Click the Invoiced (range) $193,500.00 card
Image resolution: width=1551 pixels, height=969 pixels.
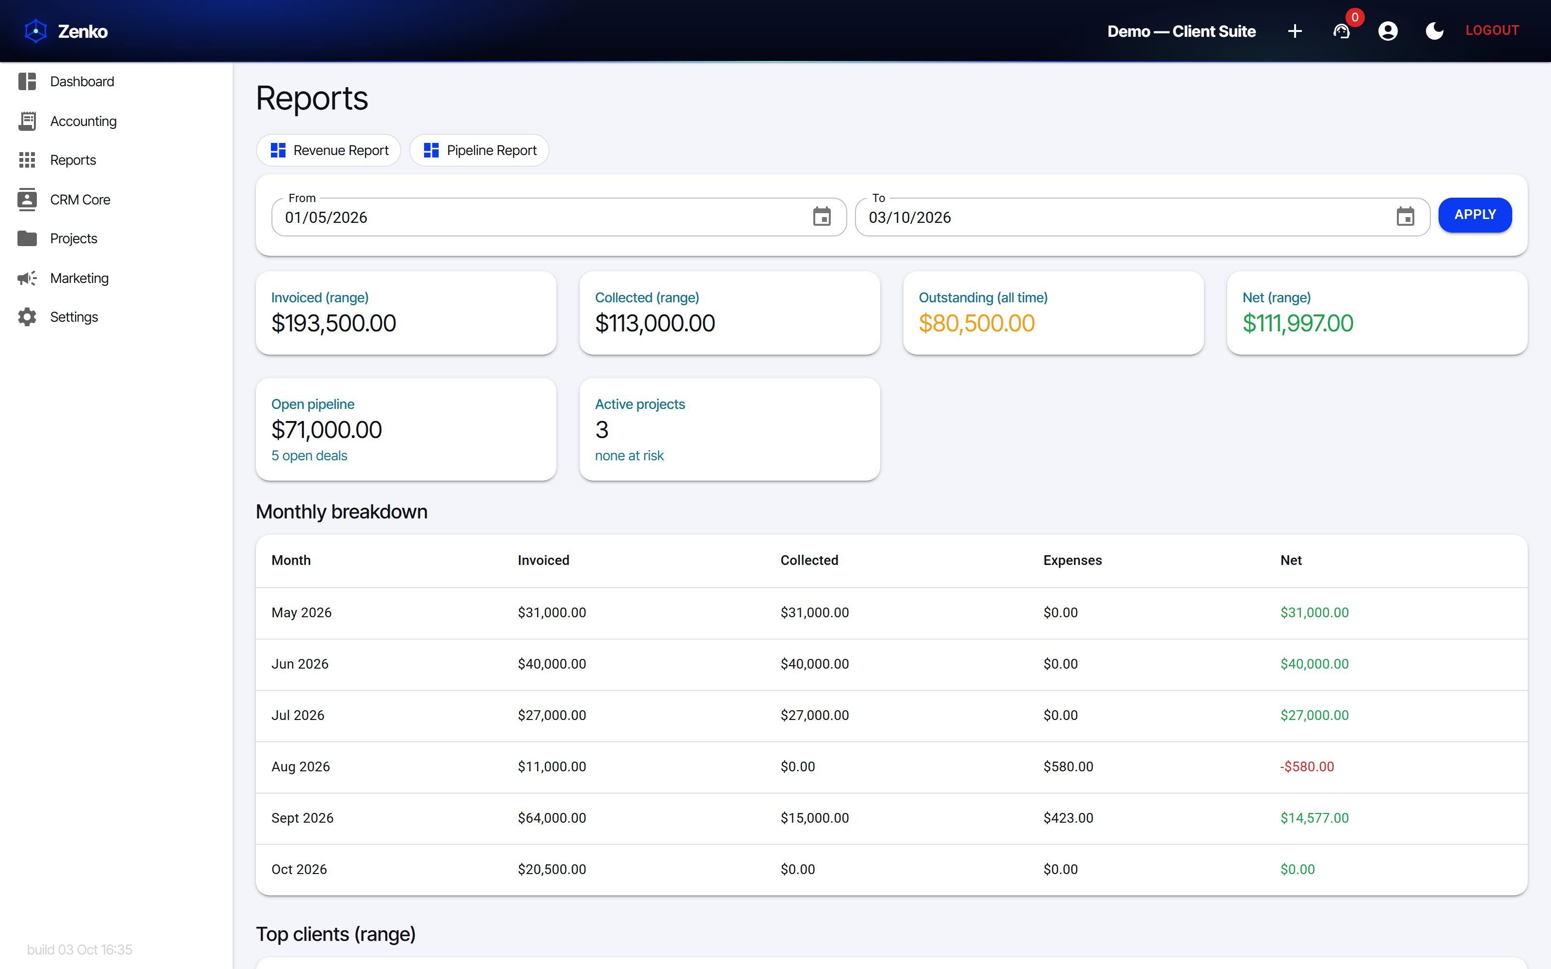coord(406,313)
